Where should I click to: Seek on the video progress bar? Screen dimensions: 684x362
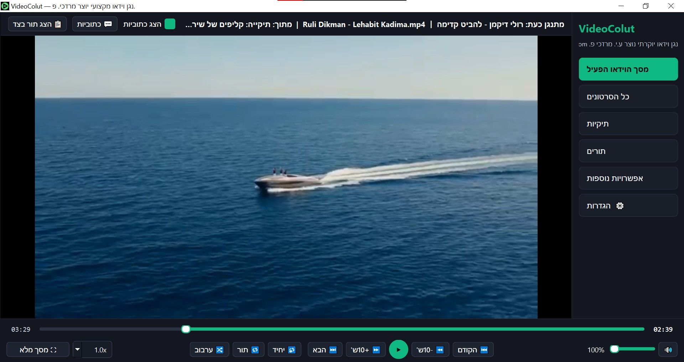pos(342,329)
